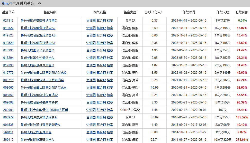Select the -0.04% return value
The width and height of the screenshot is (250, 143).
click(x=242, y=21)
